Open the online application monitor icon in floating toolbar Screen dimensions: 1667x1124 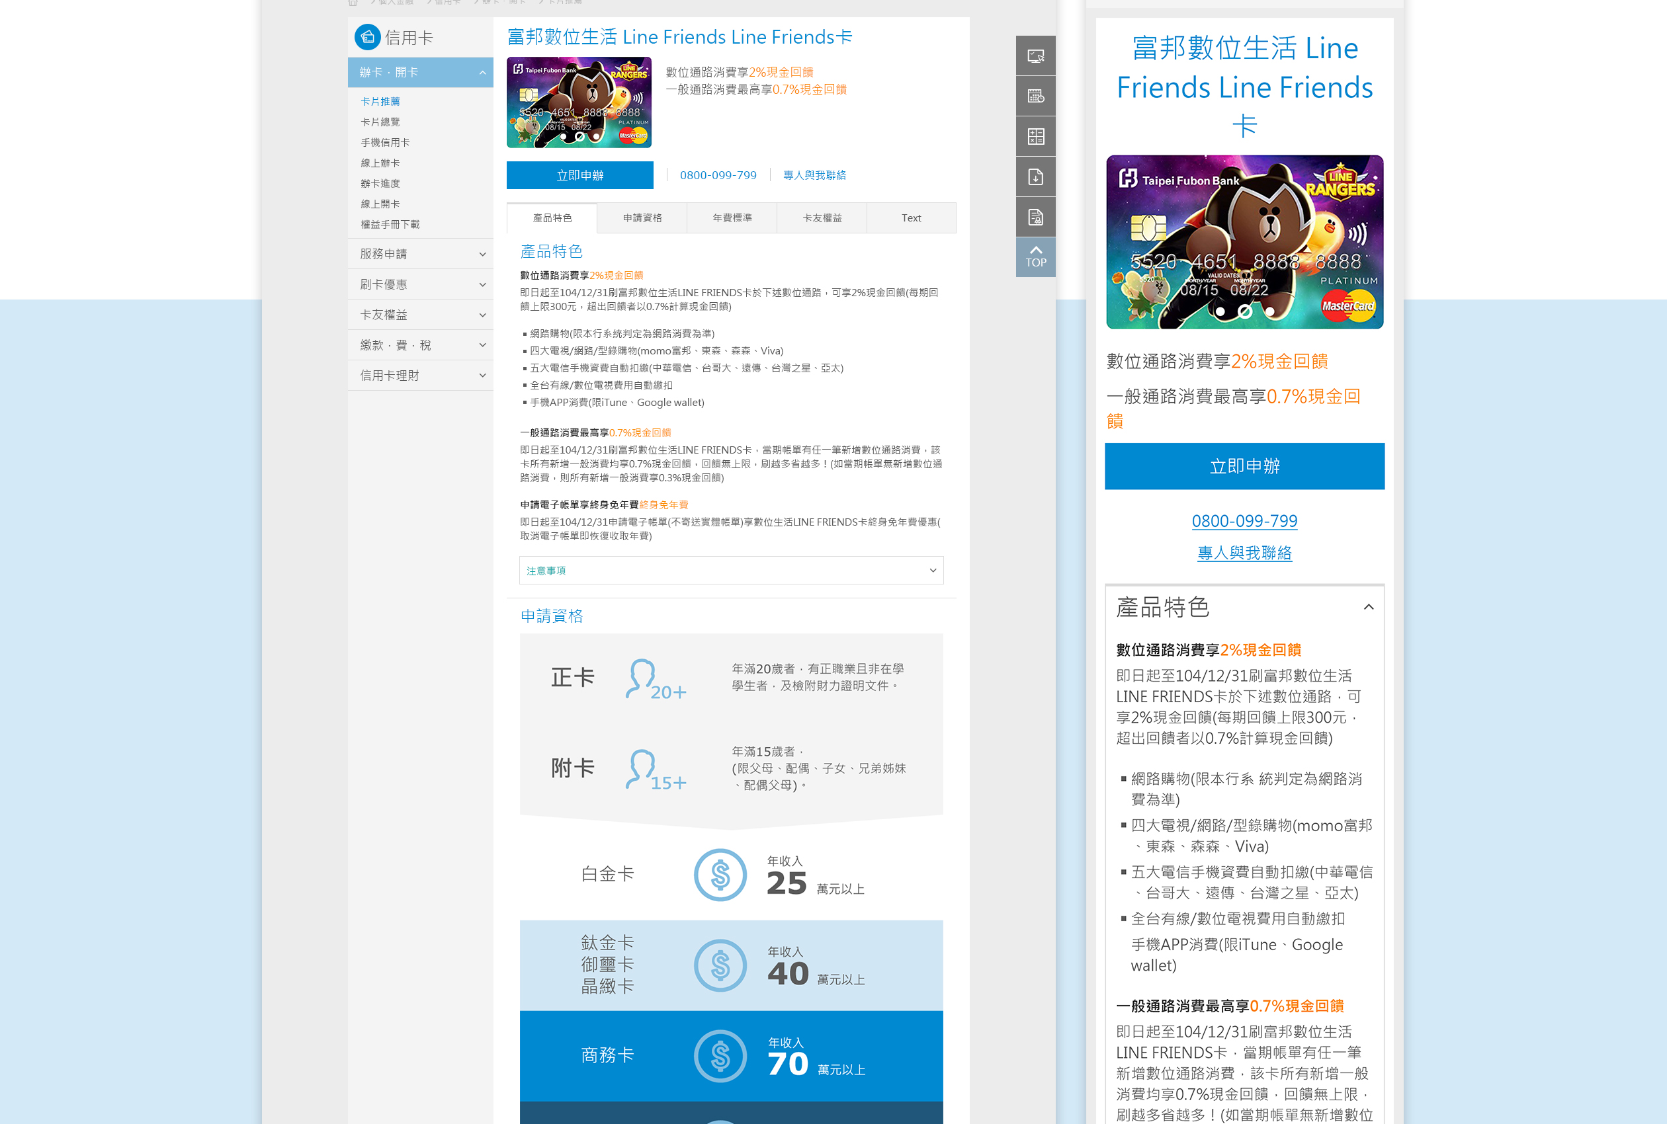[x=1035, y=55]
